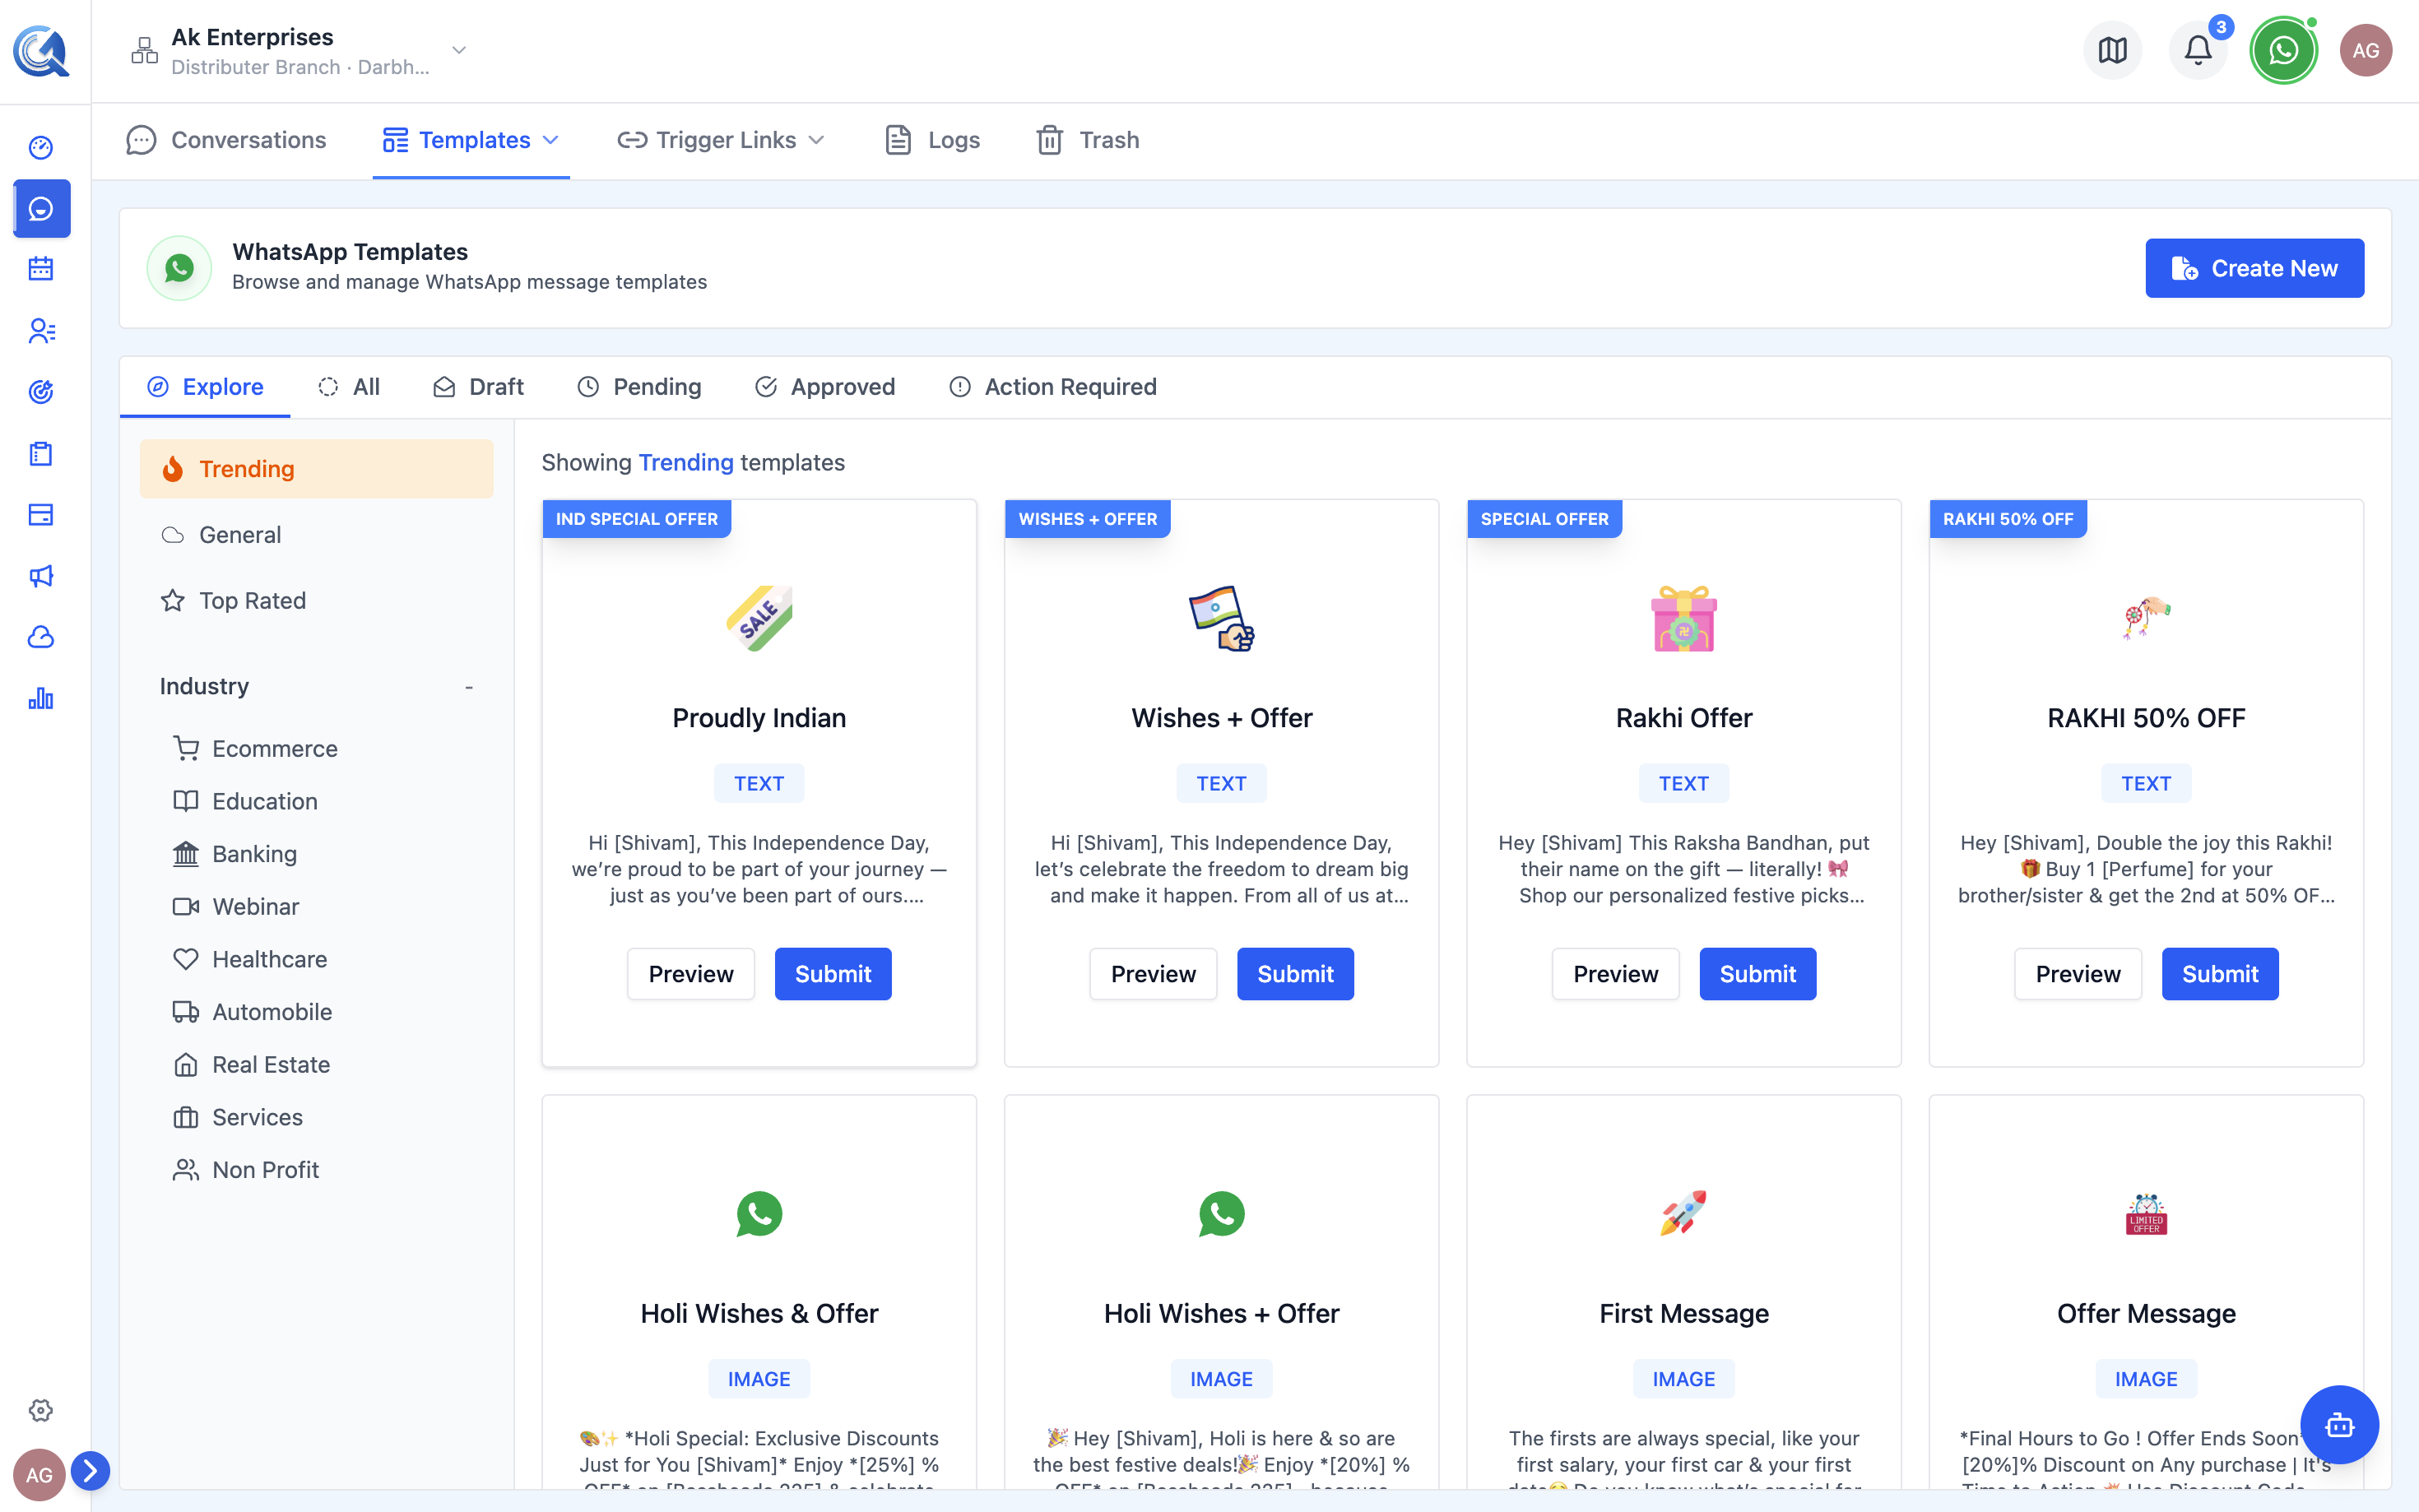2419x1512 pixels.
Task: Show Approved templates
Action: coord(825,387)
